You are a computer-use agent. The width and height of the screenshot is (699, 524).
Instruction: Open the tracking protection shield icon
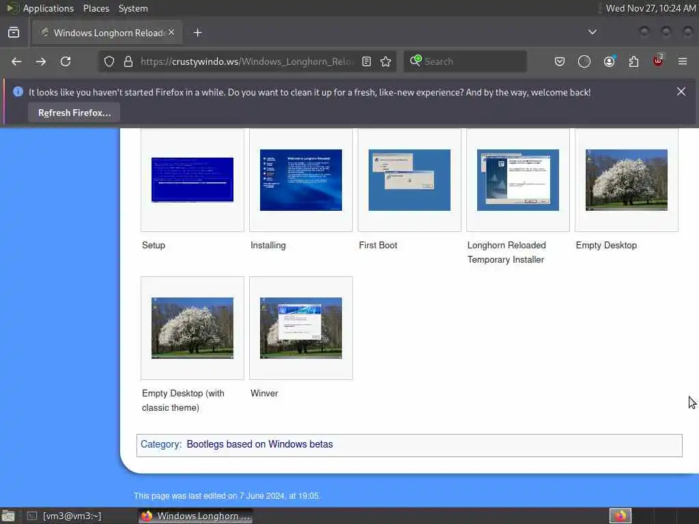point(109,61)
